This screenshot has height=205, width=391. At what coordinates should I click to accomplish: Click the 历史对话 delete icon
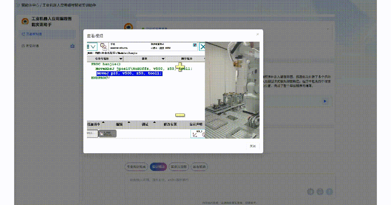point(72,46)
